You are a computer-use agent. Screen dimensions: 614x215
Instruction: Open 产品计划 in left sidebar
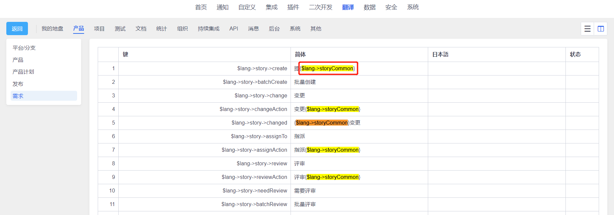coord(23,72)
